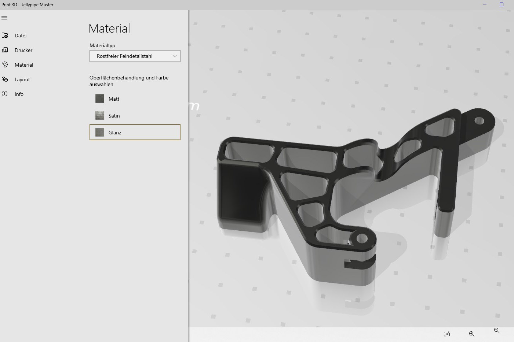Click the Info circle icon
The image size is (514, 342).
(5, 94)
